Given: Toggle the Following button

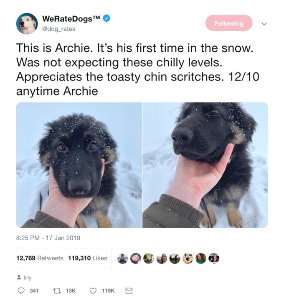Looking at the screenshot, I should 229,23.
